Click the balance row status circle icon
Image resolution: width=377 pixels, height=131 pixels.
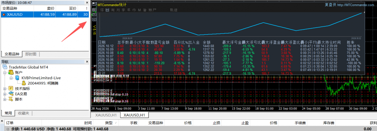tap(8, 129)
